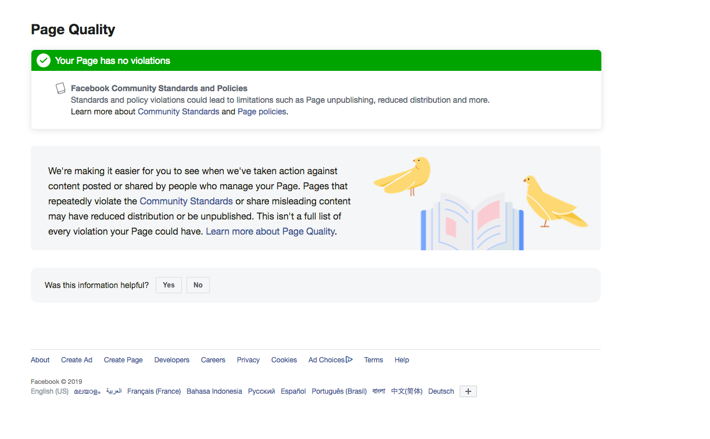Click the Ad Choices triangle icon

pyautogui.click(x=349, y=360)
